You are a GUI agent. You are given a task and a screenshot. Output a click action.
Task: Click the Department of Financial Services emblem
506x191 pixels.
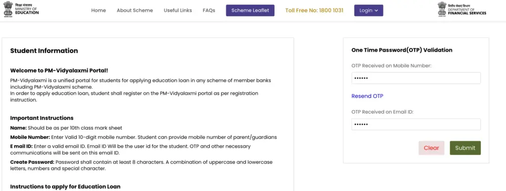[x=442, y=9]
